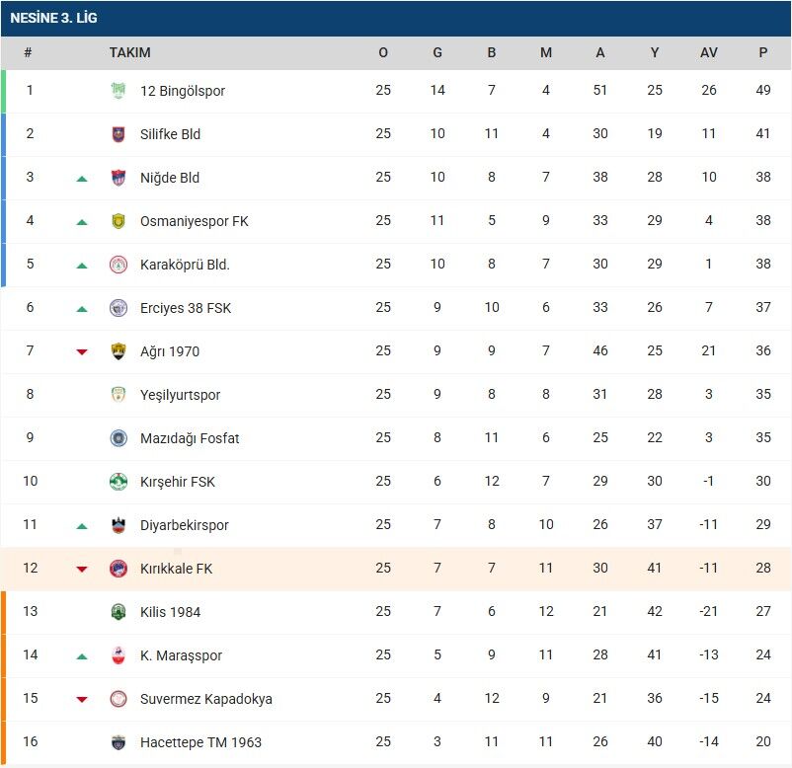The height and width of the screenshot is (768, 792).
Task: Click the Osmaniyespor FK yellow crest
Action: click(119, 221)
